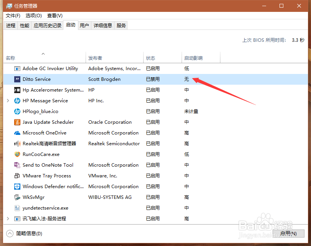This screenshot has height=246, width=311.
Task: Select the Windows Defender notific... row name
Action: pos(53,187)
